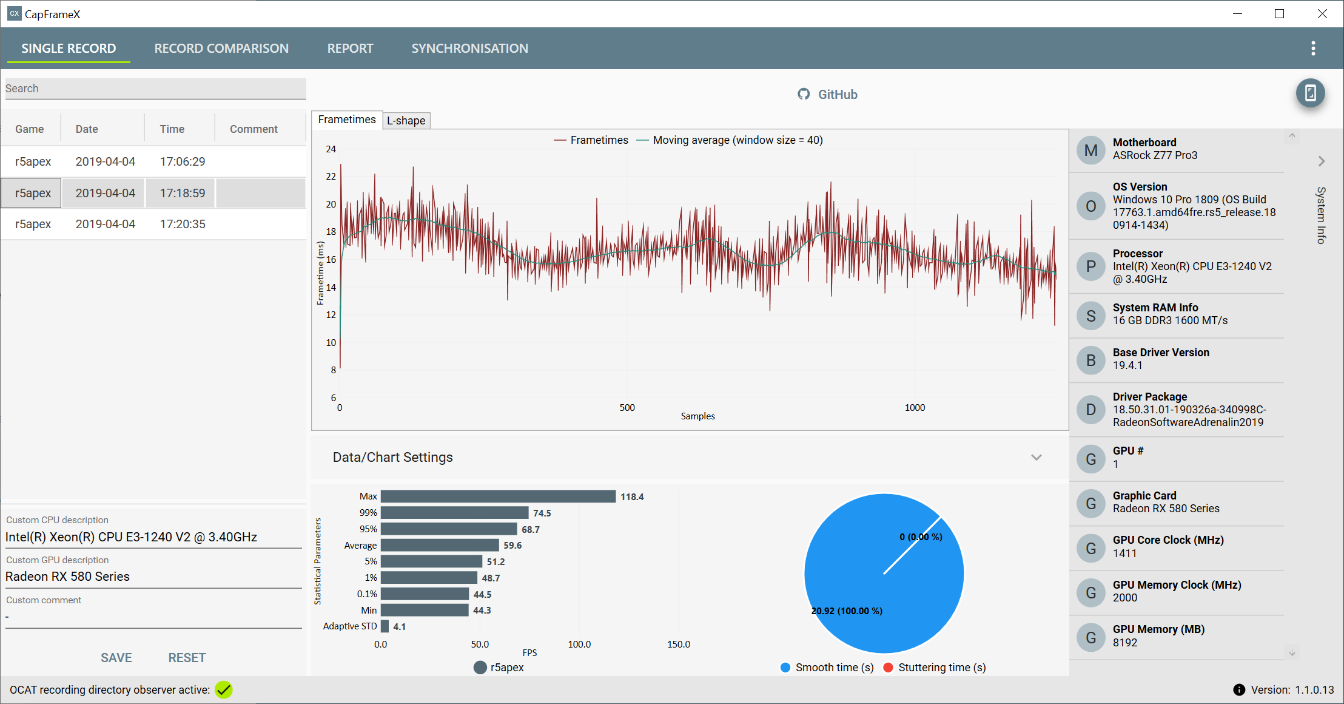Click the green observer active checkmark
1344x704 pixels.
pyautogui.click(x=224, y=689)
